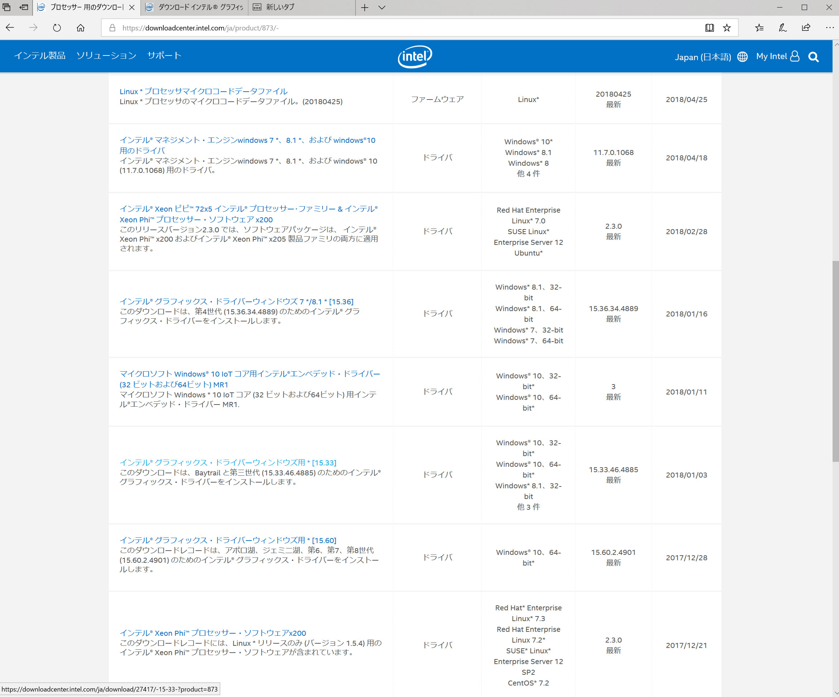Switch to the 新しいタブ tab
Viewport: 839px width, 697px height.
[280, 7]
